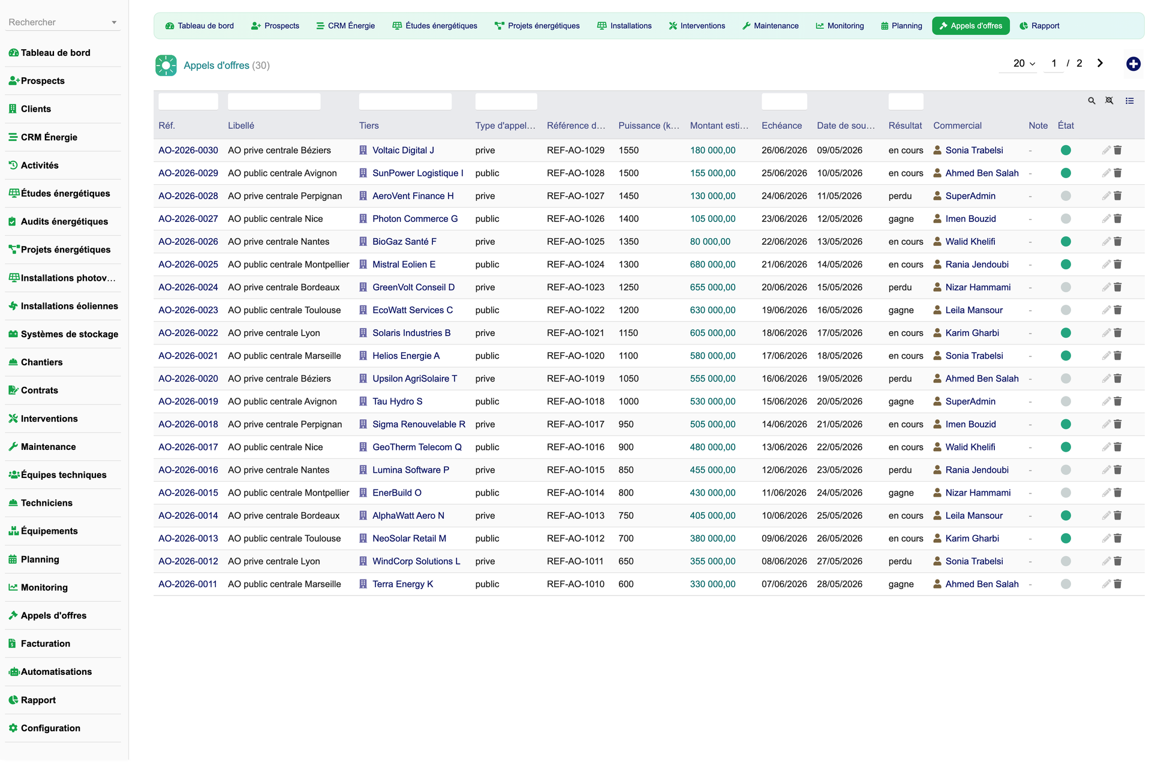Delete row AO-2026-0016 with trash icon
This screenshot has width=1167, height=772.
click(x=1118, y=470)
